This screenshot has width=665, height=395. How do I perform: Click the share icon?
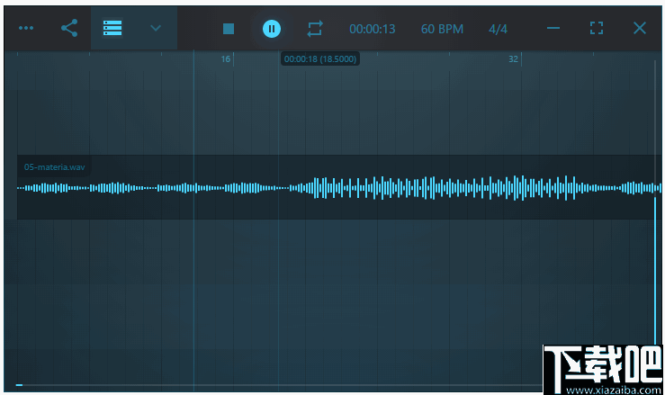(69, 28)
